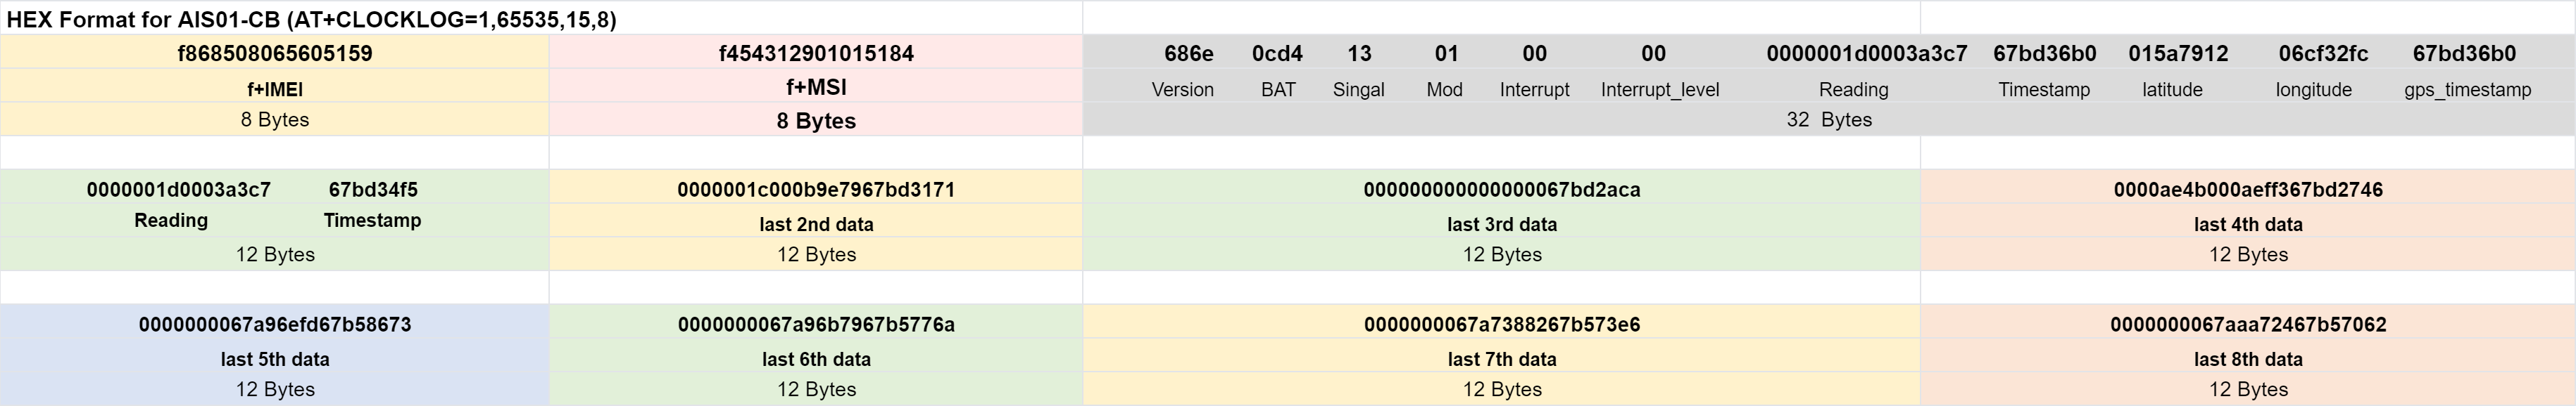Click the last 8th data hex value

point(2248,325)
